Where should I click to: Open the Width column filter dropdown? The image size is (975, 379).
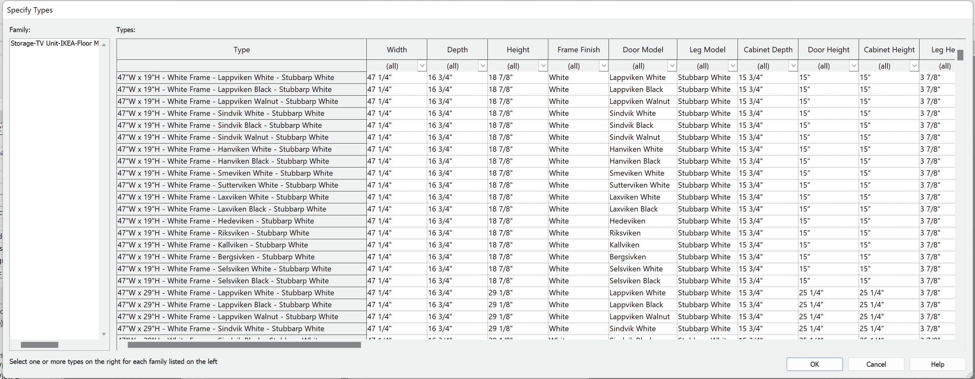422,66
